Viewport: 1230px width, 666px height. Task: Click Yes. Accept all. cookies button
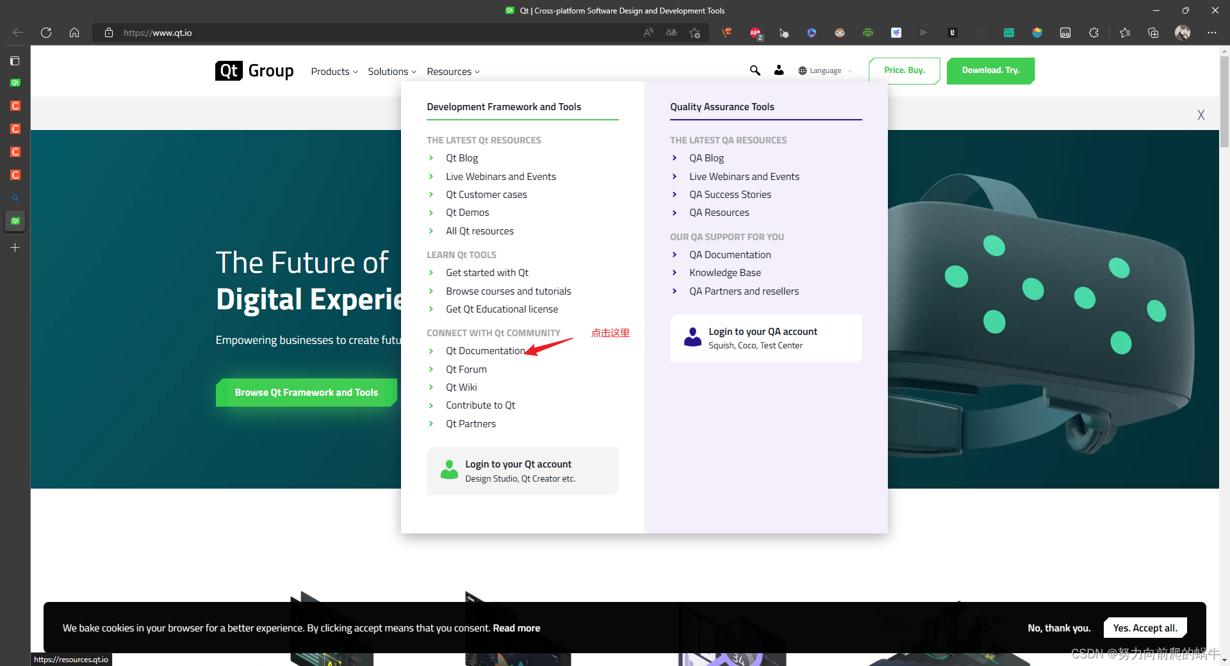pyautogui.click(x=1145, y=628)
